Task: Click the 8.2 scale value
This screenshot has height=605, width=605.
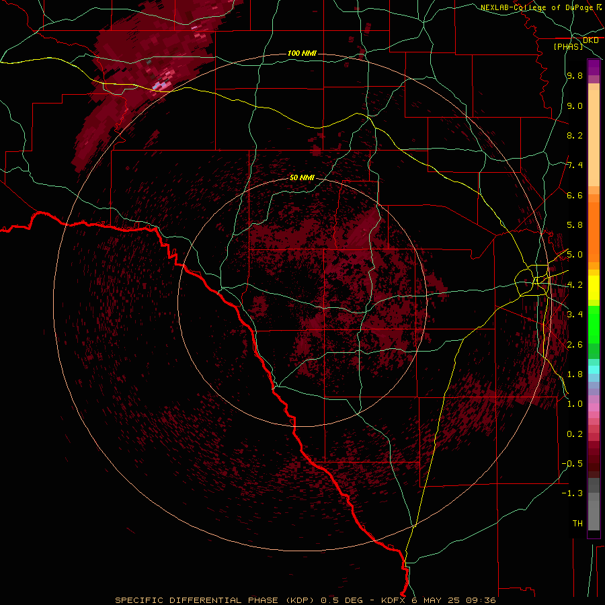Action: [575, 135]
